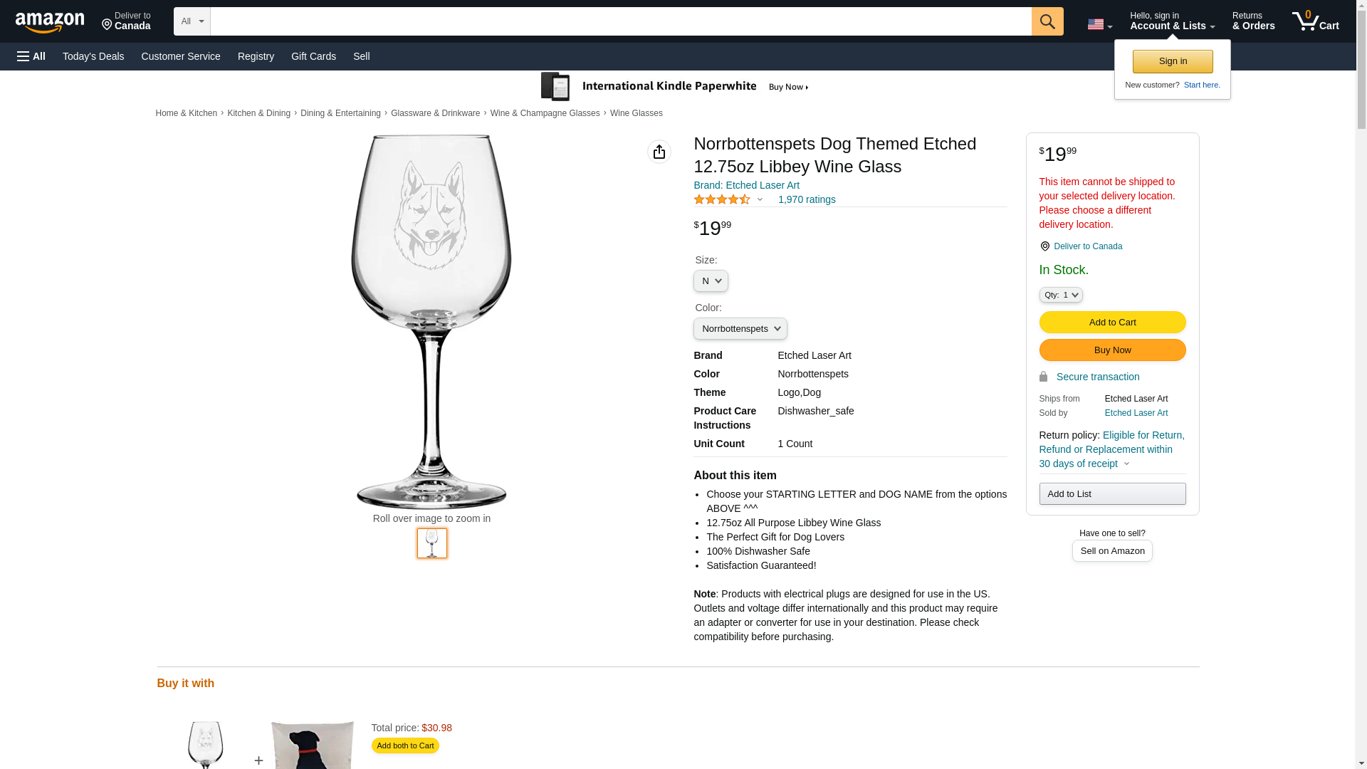1367x769 pixels.
Task: Click in the search input field
Action: coord(621,21)
